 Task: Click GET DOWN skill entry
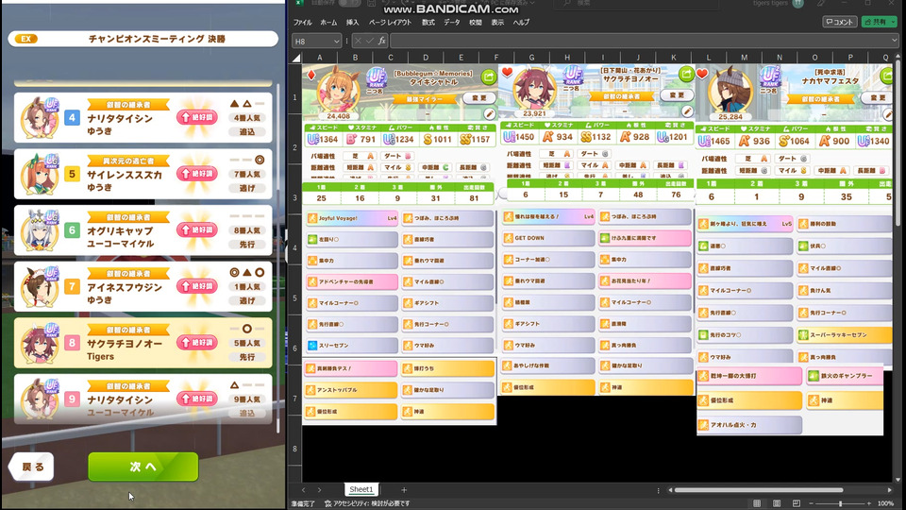(x=548, y=238)
